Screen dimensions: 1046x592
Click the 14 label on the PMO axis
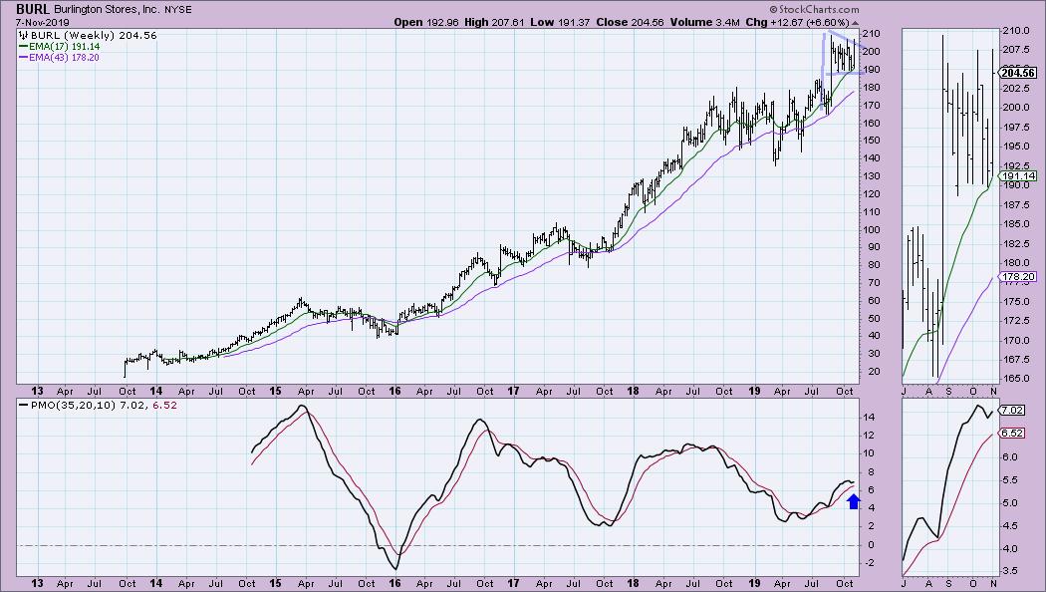pyautogui.click(x=870, y=418)
